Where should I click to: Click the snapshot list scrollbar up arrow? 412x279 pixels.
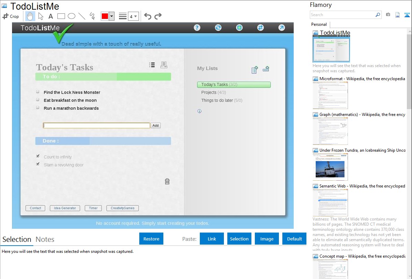(409, 32)
